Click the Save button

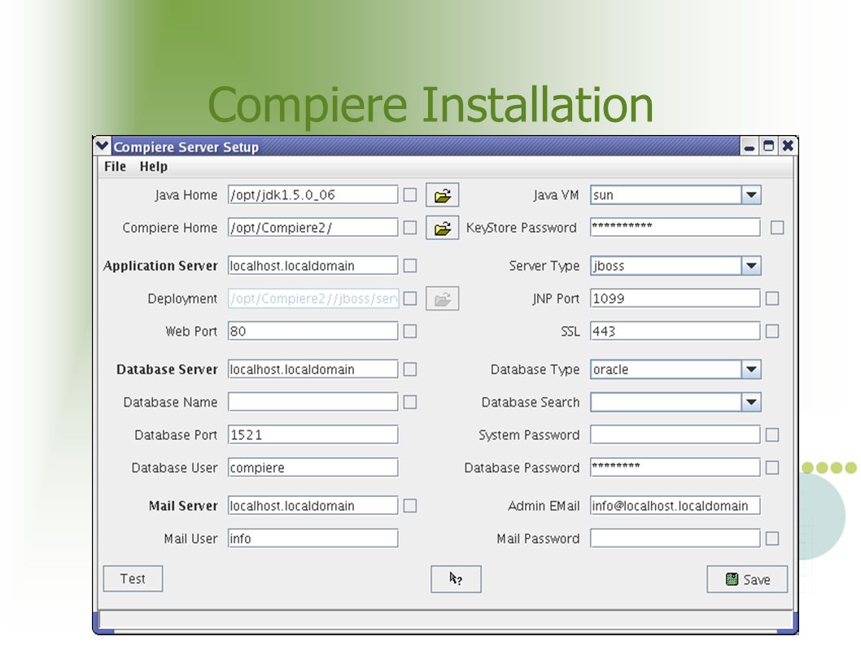[x=747, y=579]
